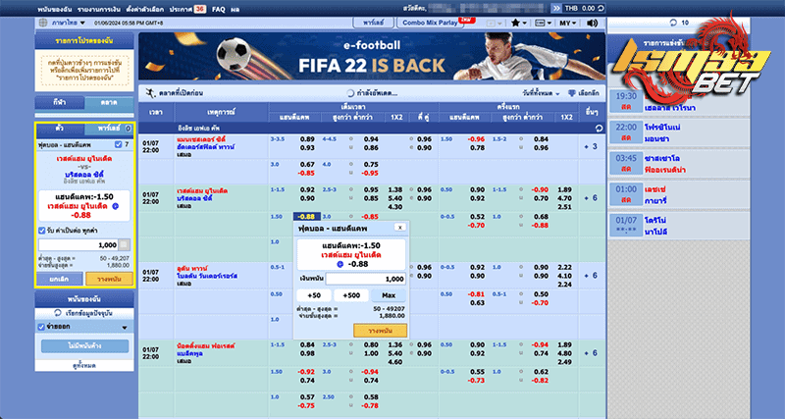785x419 pixels.
Task: Open the วันที่ทั้งหมด date dropdown
Action: pos(541,93)
